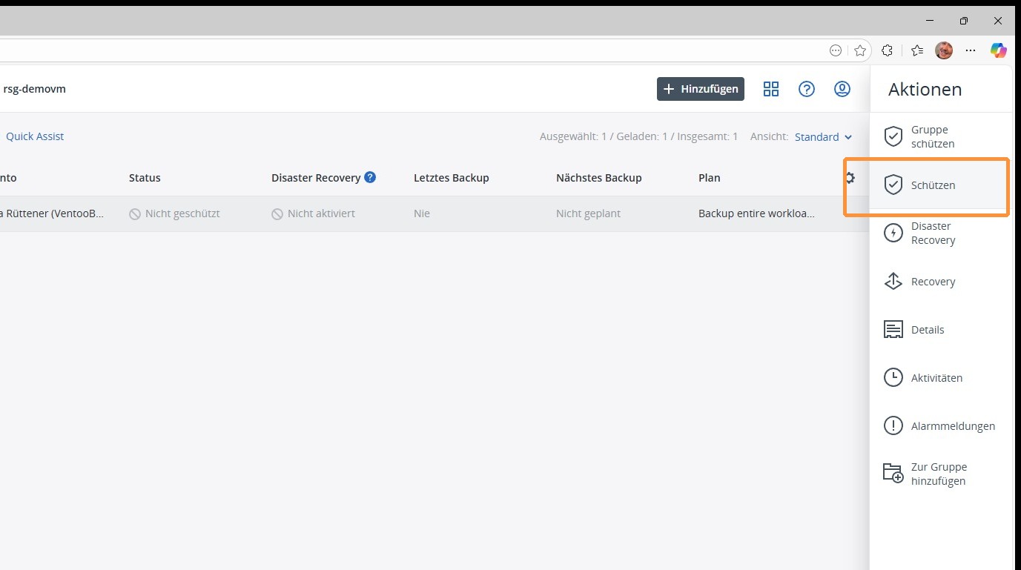Open the help question mark icon
1021x570 pixels.
807,89
